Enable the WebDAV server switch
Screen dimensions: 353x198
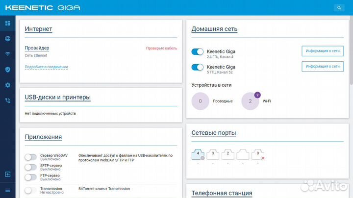point(30,157)
